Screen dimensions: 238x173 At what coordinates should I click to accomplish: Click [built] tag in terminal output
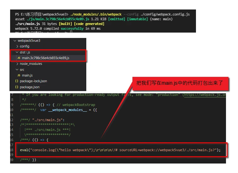[65, 24]
